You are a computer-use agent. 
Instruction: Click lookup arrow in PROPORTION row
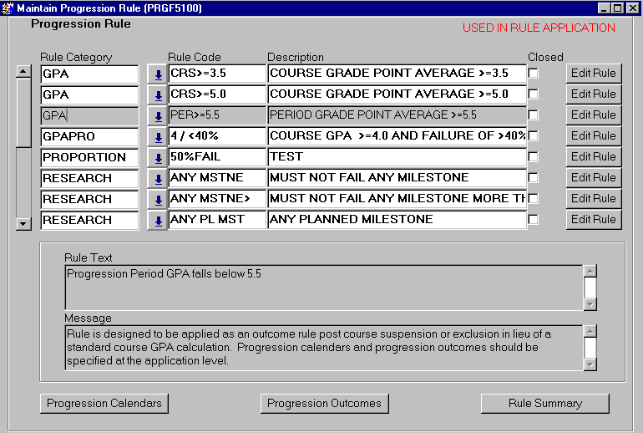pyautogui.click(x=157, y=157)
